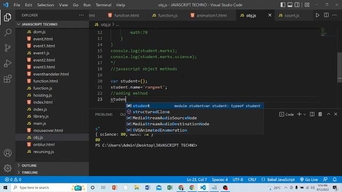Open the Run and Debug view
Screen dimensions: 342x192
tap(7, 63)
